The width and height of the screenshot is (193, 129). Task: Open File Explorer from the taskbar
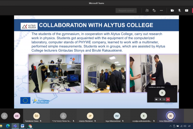(x=1, y=126)
